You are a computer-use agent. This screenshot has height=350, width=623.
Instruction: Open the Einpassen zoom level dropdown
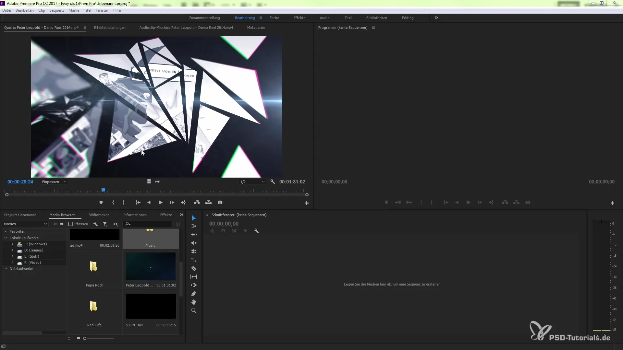54,182
